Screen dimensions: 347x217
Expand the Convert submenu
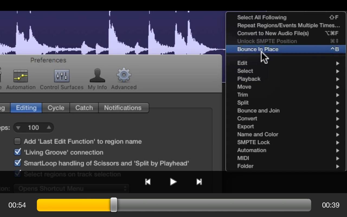[286, 119]
